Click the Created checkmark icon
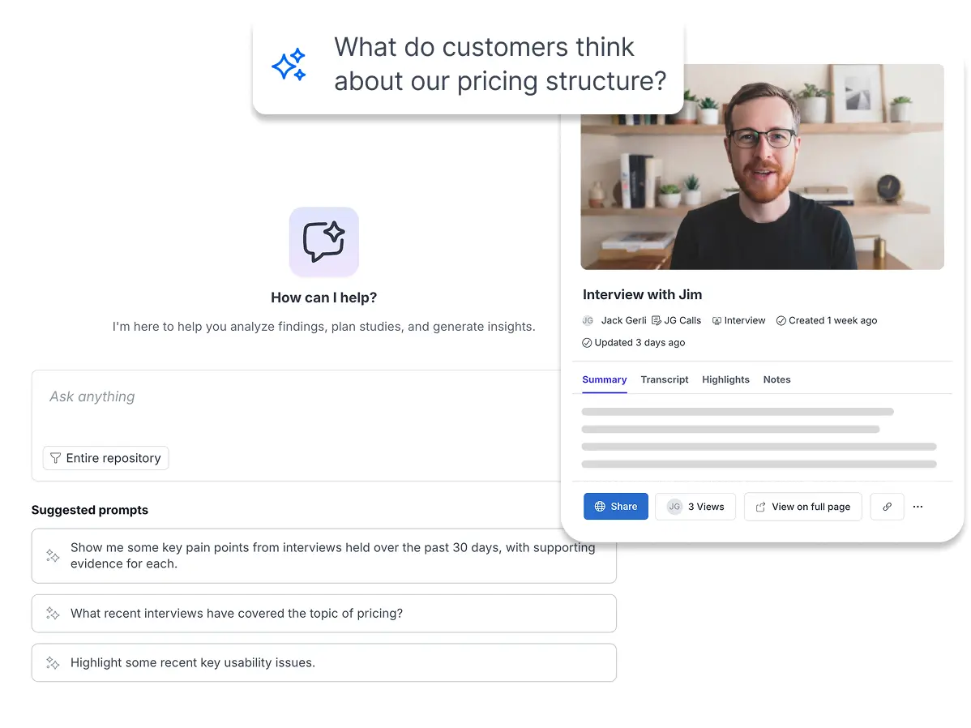 781,320
